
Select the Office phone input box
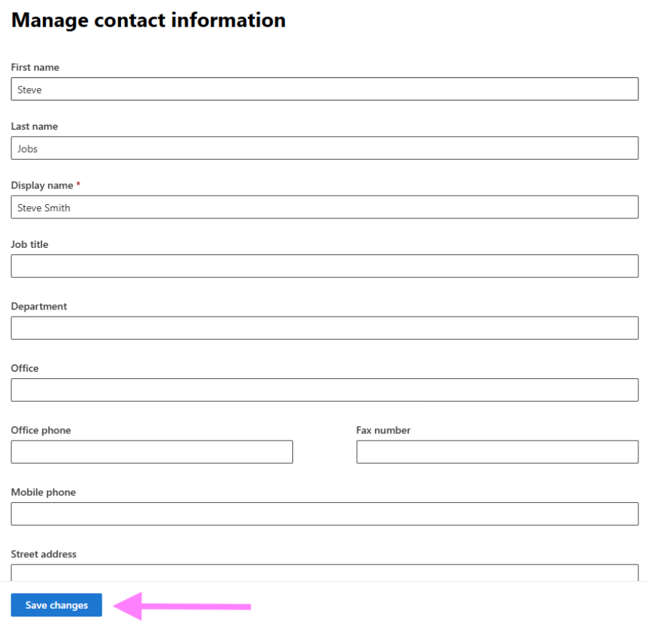pyautogui.click(x=152, y=452)
